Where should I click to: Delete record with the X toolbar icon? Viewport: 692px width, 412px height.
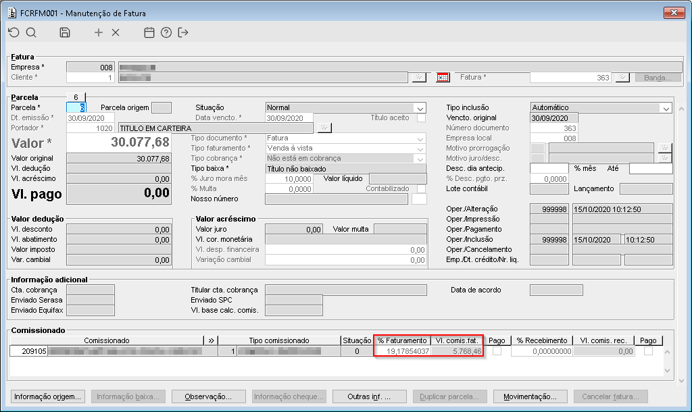(116, 32)
